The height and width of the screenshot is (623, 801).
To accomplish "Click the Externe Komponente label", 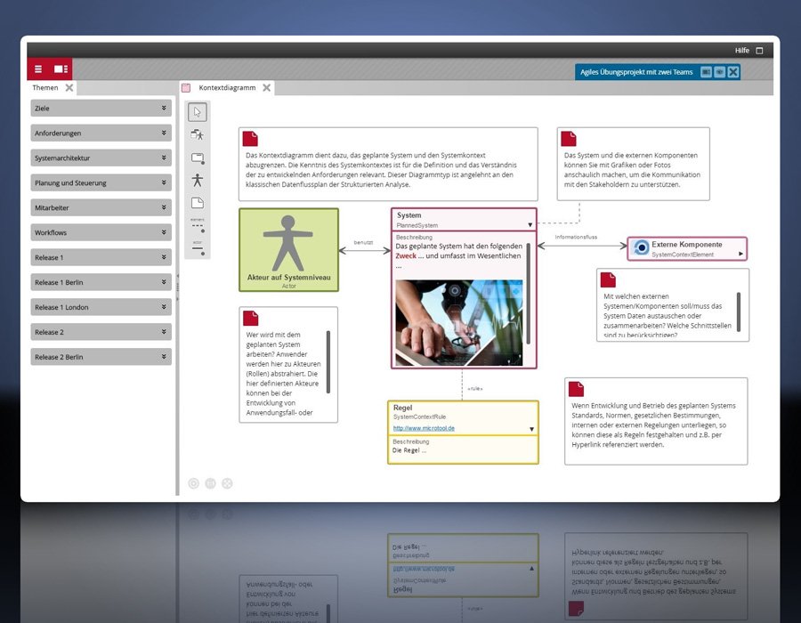I will coord(686,245).
